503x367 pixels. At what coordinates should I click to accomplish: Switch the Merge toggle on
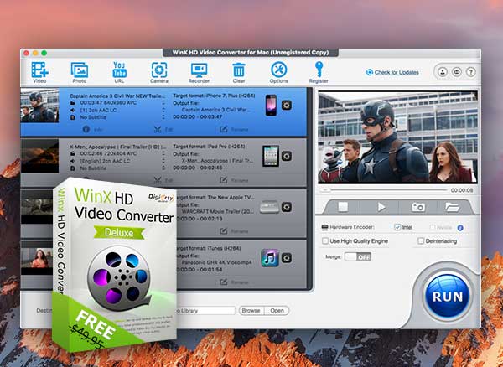click(x=358, y=256)
